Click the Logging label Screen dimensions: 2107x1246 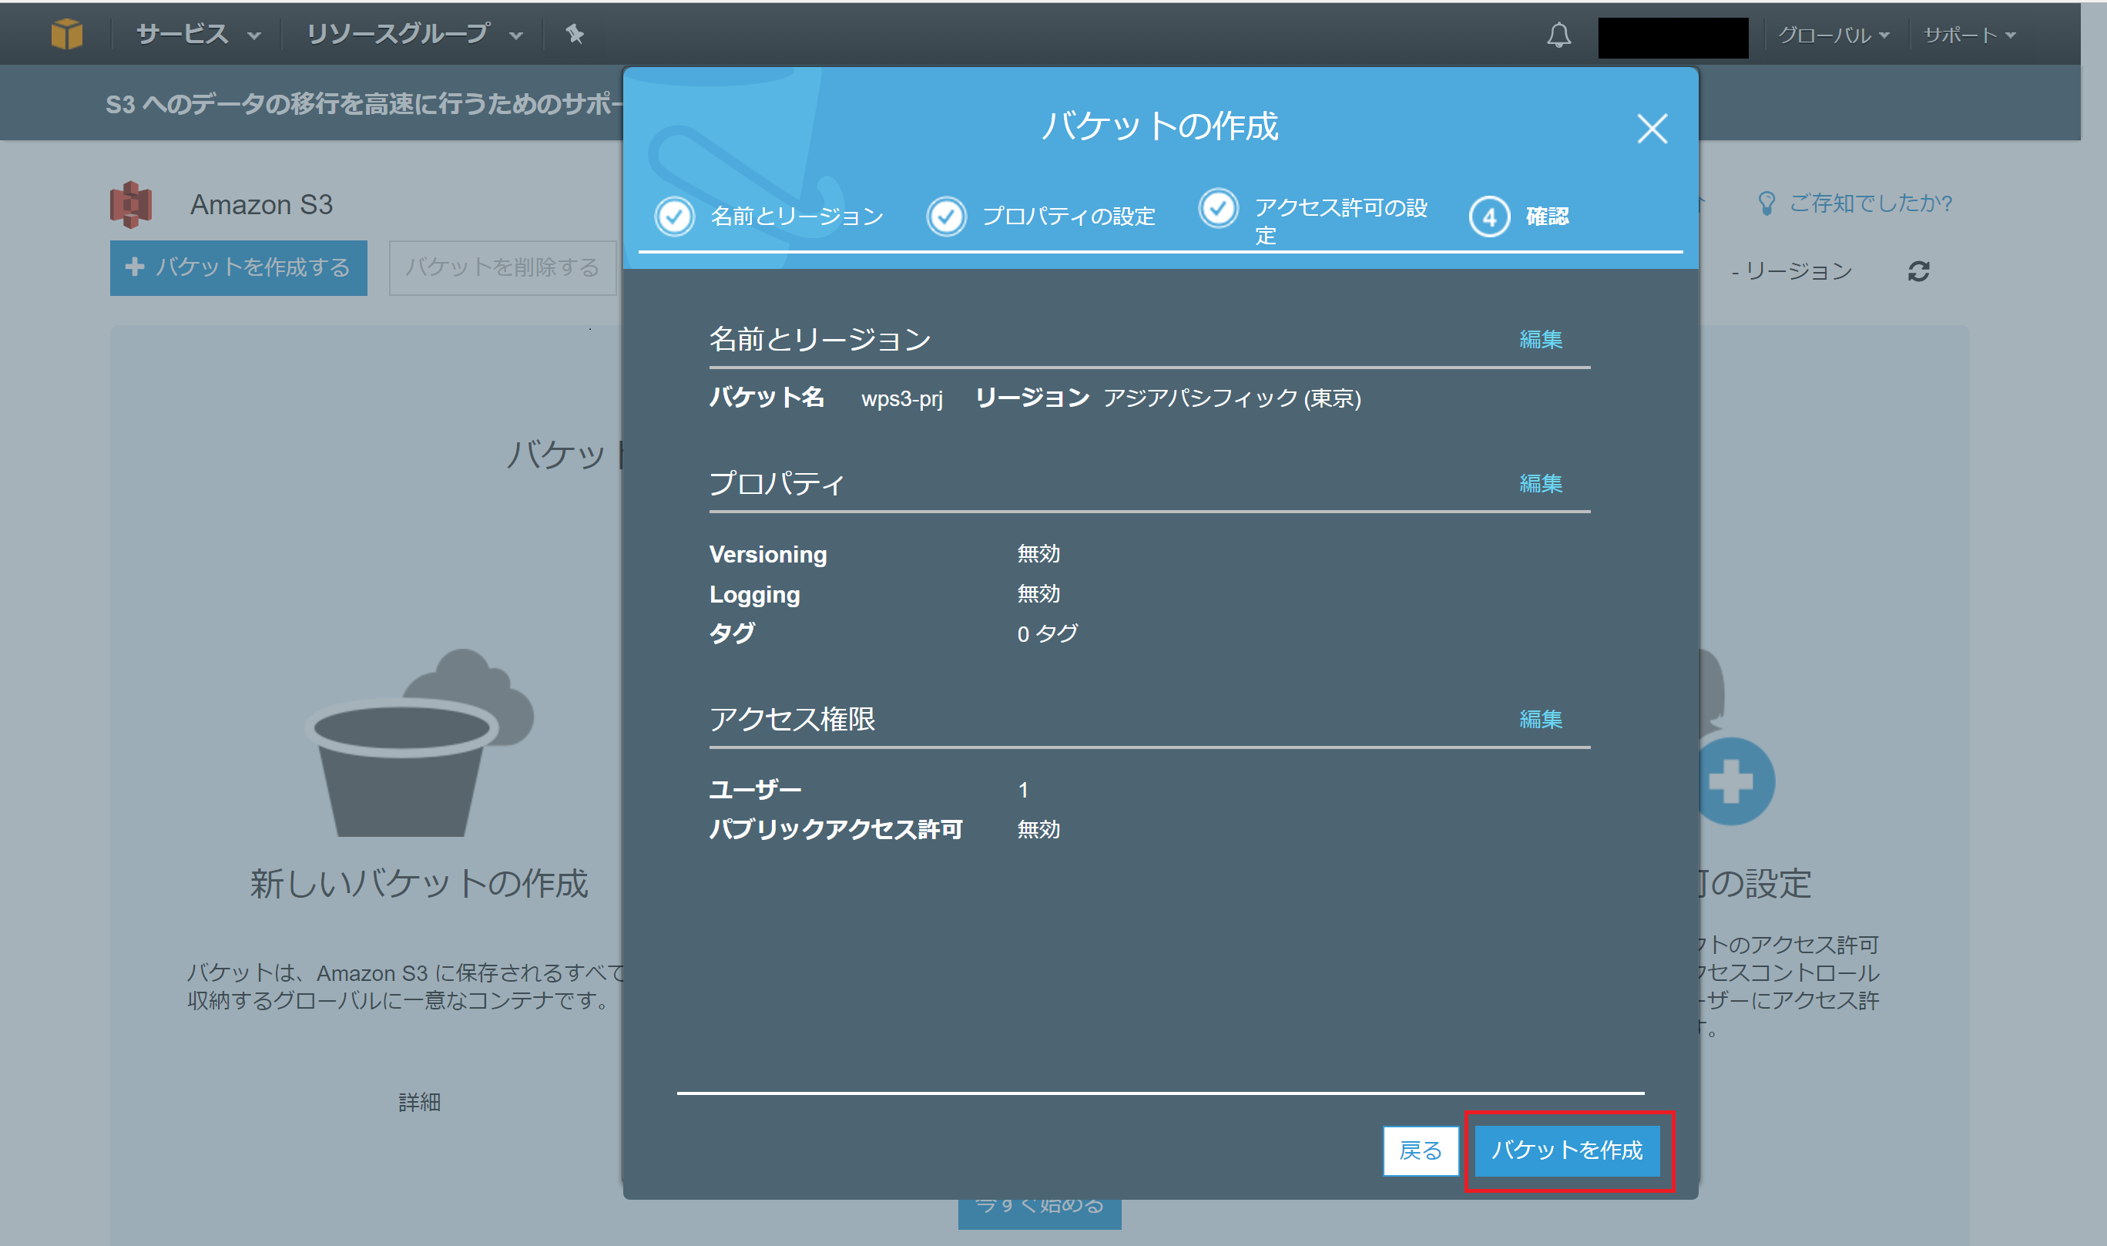(755, 594)
